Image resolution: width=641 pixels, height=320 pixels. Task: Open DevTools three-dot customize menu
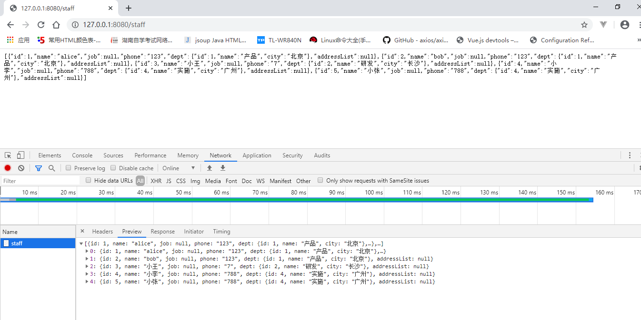pyautogui.click(x=630, y=155)
